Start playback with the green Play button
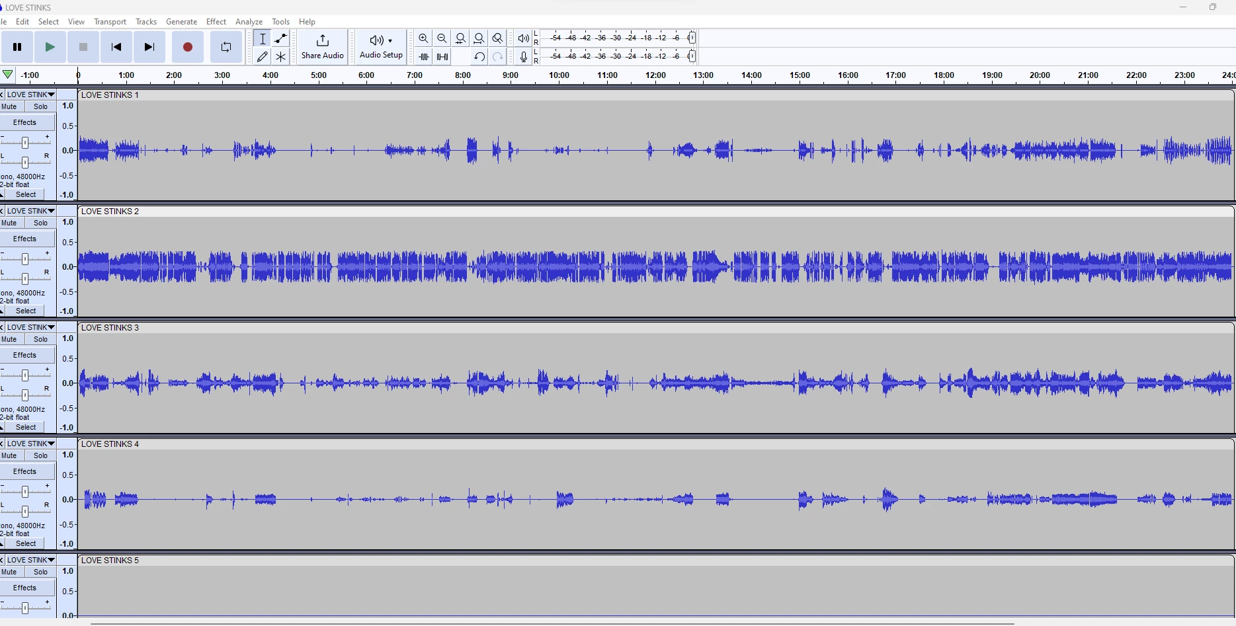The width and height of the screenshot is (1236, 626). pyautogui.click(x=50, y=47)
